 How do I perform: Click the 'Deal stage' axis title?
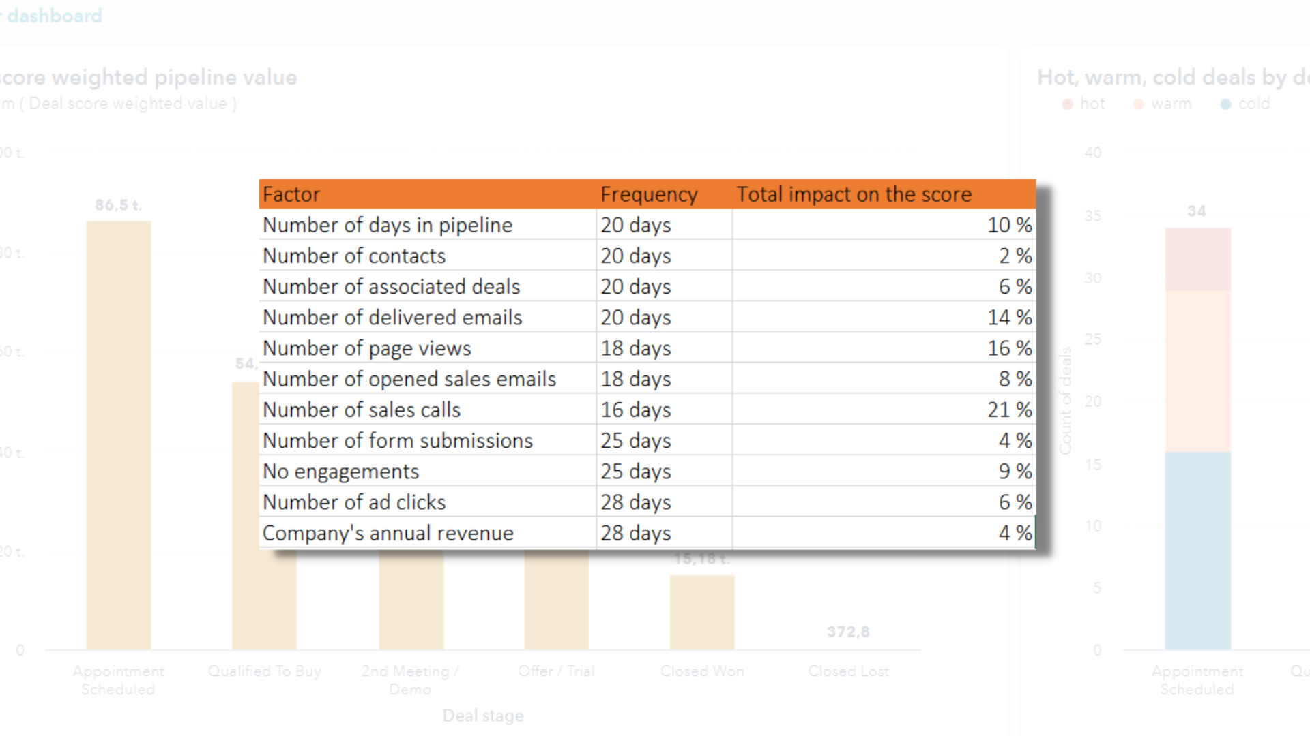coord(482,716)
